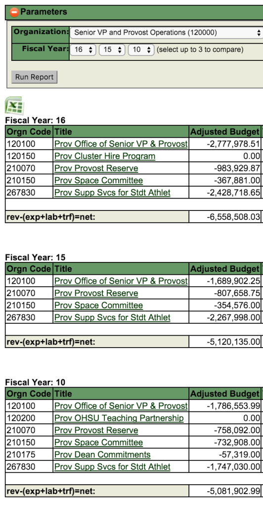Open FY10 Prov Supp Svcs for Stdt Athlet
This screenshot has width=263, height=507.
[112, 467]
